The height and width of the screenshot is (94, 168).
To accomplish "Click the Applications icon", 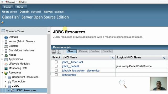I will (6, 60).
